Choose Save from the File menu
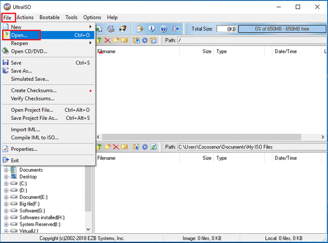Screen dimensions: 328x243 coord(48,63)
